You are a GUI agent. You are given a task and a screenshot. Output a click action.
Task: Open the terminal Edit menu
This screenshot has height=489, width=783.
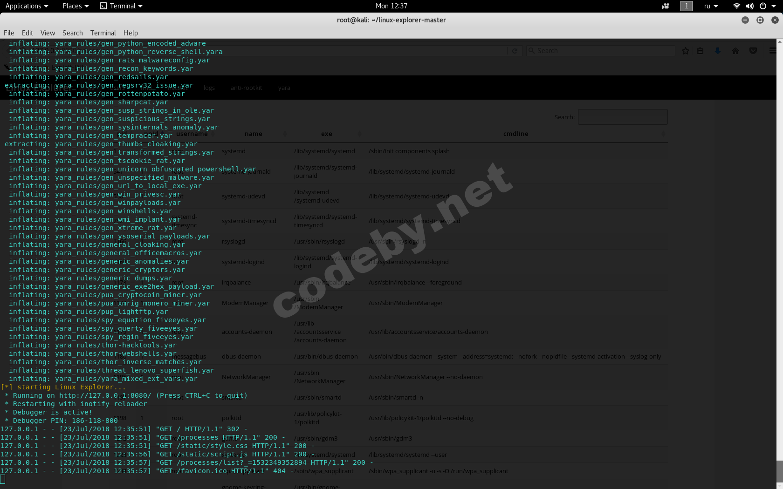27,33
